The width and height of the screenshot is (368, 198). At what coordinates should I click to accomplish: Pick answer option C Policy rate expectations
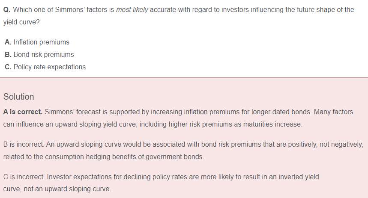tap(45, 67)
